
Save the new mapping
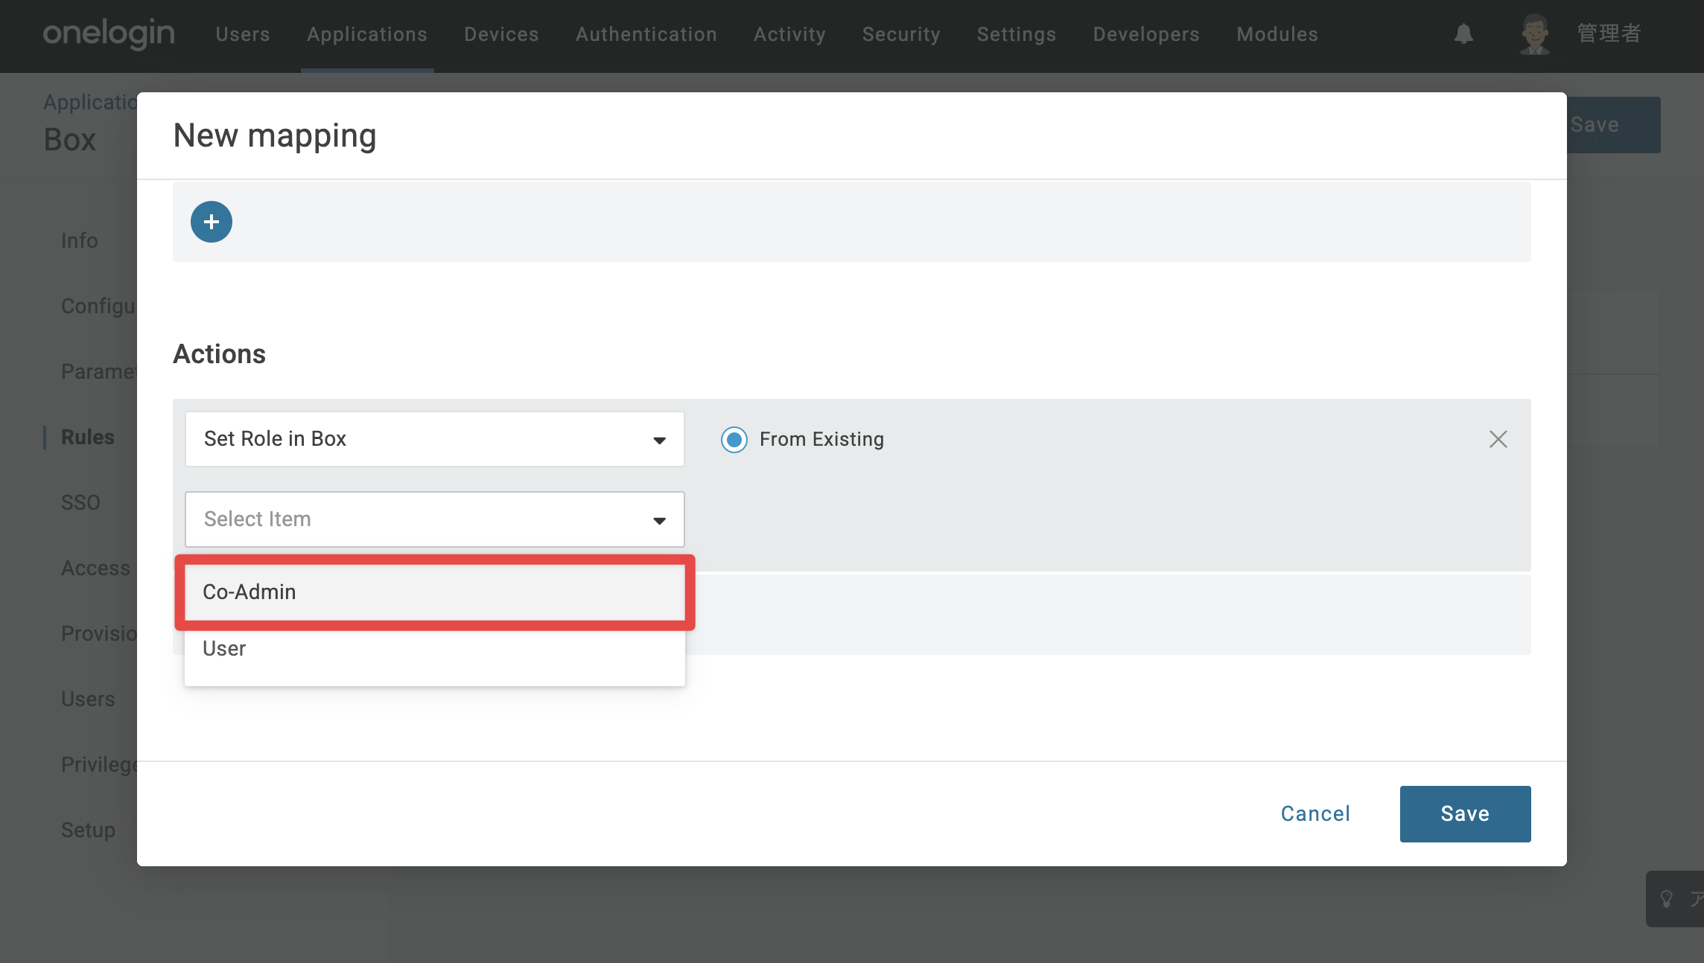point(1465,814)
